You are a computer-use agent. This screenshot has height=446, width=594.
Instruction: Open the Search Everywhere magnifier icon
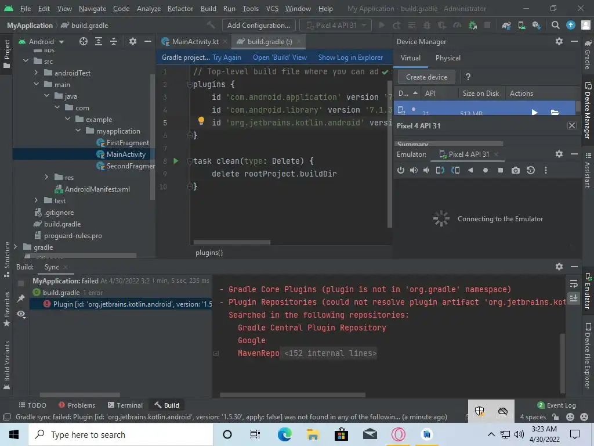(x=555, y=26)
